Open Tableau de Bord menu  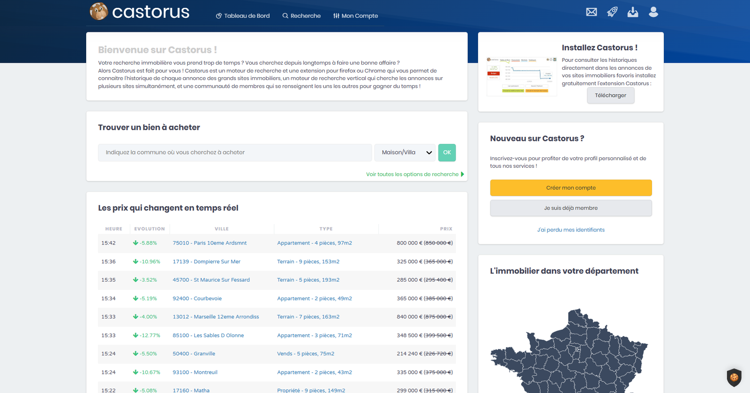click(243, 16)
